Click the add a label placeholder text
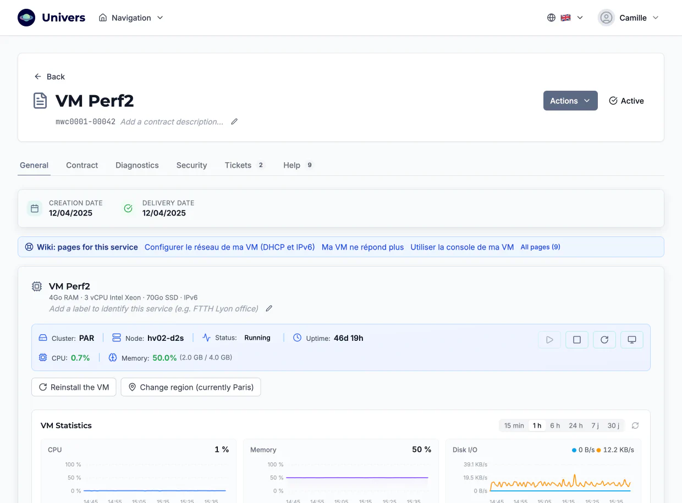This screenshot has width=682, height=503. tap(153, 308)
